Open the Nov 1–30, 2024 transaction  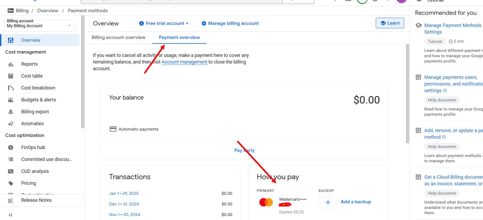click(125, 215)
